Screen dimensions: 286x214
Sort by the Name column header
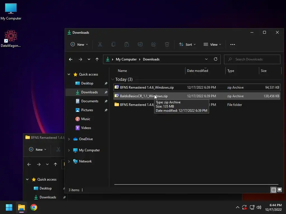coord(122,70)
